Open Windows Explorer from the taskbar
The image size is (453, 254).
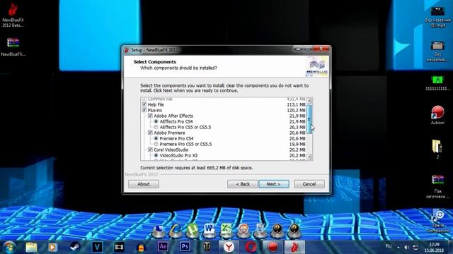(x=31, y=247)
